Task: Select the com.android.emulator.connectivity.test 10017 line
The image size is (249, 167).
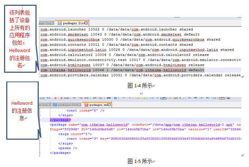Action: pyautogui.click(x=141, y=60)
